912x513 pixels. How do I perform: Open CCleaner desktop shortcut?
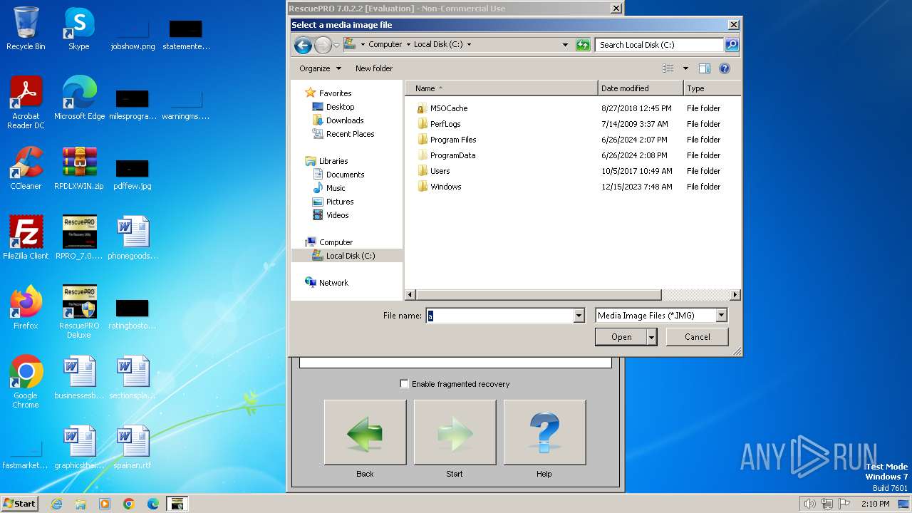26,168
